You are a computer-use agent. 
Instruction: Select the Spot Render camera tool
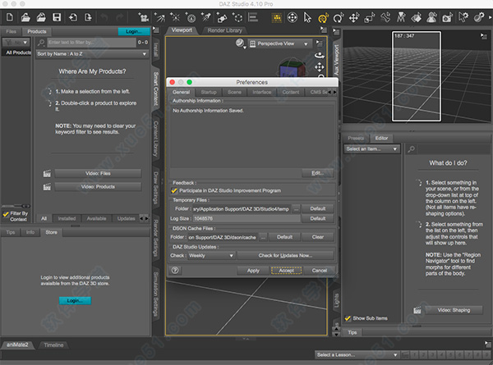click(447, 17)
